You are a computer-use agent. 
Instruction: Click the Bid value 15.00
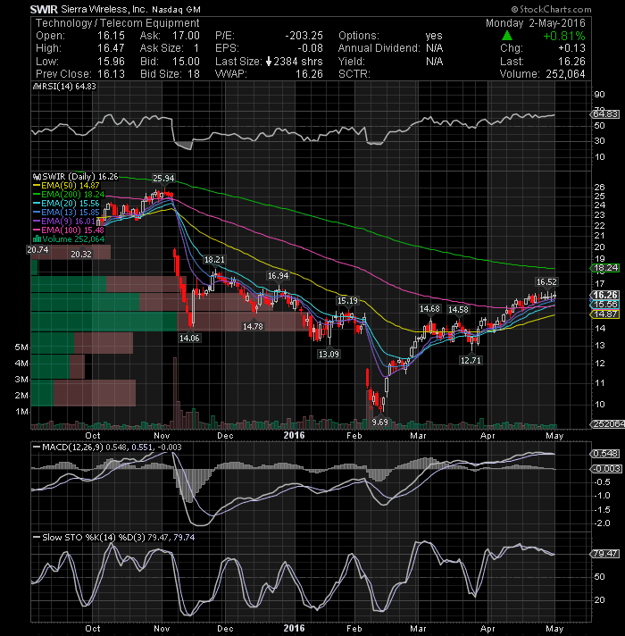click(186, 62)
